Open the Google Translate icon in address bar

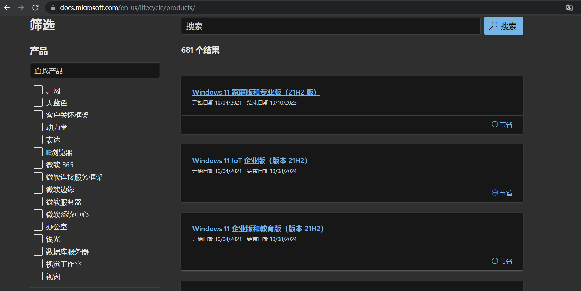pos(569,8)
